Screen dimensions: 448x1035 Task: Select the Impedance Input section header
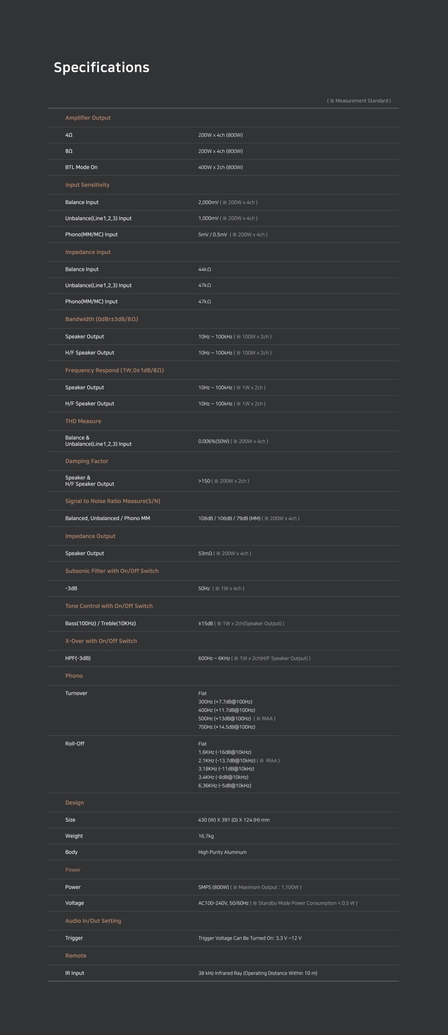pyautogui.click(x=88, y=252)
